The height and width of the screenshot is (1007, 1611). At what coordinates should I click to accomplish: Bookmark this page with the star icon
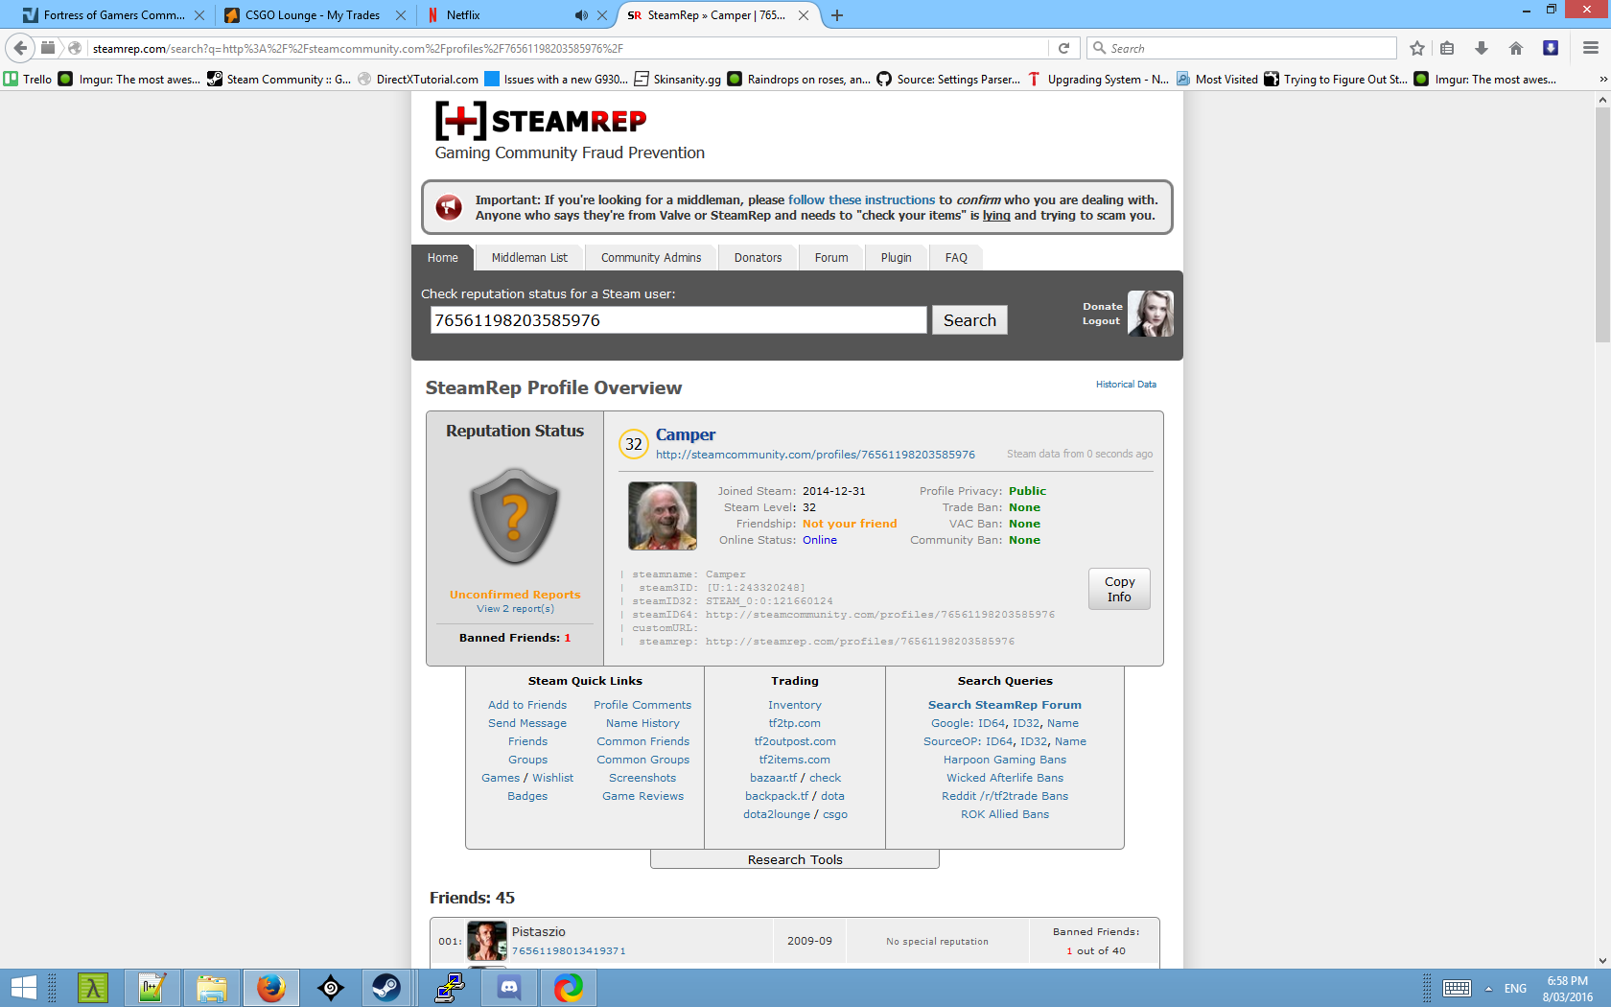[x=1417, y=48]
